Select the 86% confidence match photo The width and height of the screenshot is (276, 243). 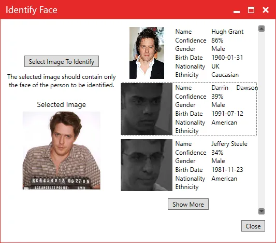[x=147, y=53]
